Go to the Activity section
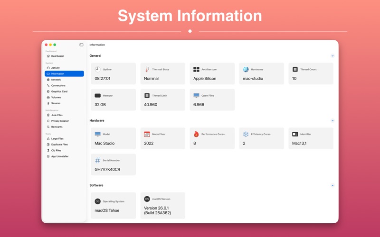 click(64, 68)
